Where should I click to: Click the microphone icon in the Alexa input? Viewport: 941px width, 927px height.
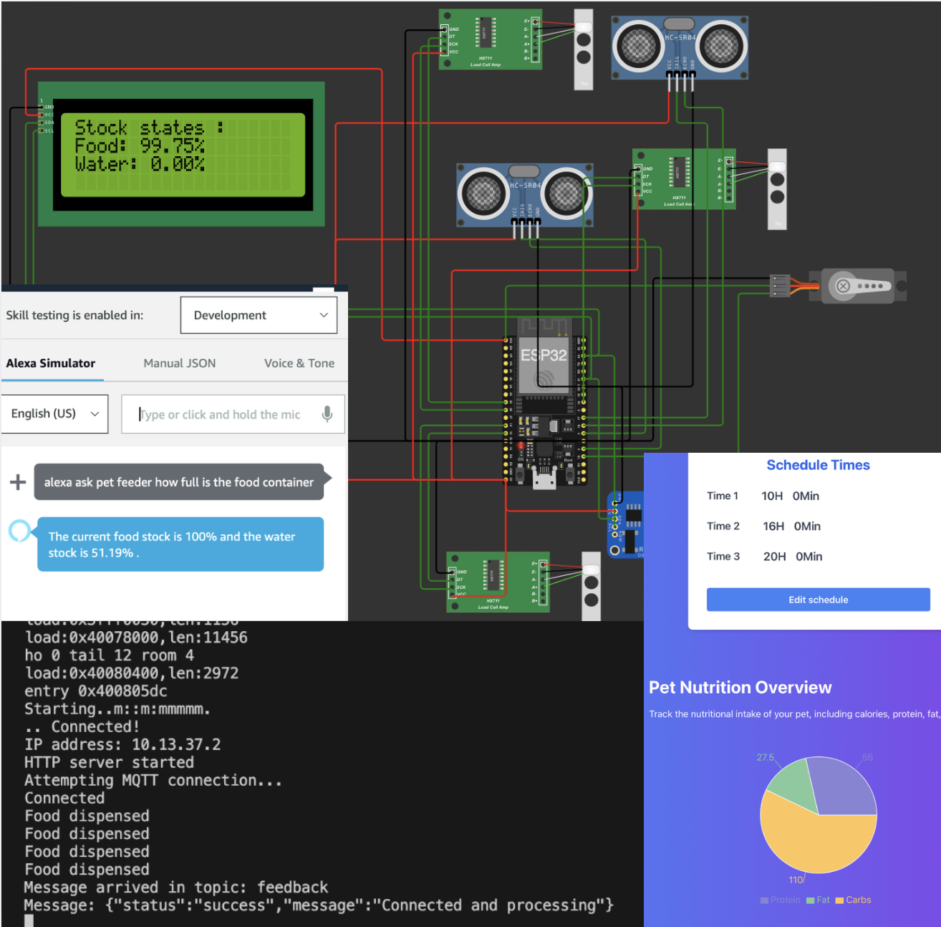point(327,414)
